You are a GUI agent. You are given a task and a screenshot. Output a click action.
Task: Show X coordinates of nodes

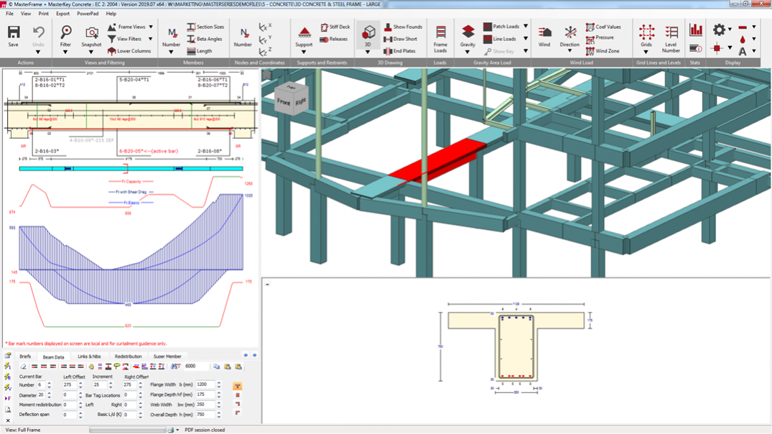(266, 27)
